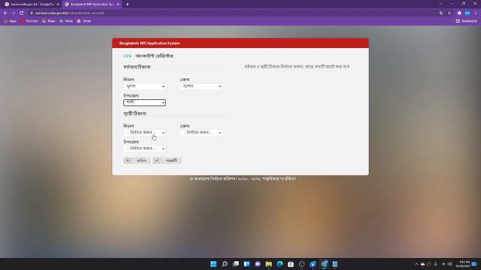The image size is (481, 270).
Task: Open উপজেলা dropdown under স্থায়ী ঠিকানা
Action: point(144,148)
